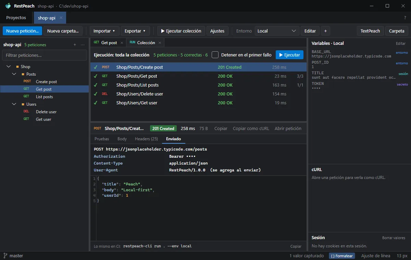Open the three-dot menu in shop-api sidebar
Image resolution: width=411 pixels, height=260 pixels.
click(x=83, y=45)
